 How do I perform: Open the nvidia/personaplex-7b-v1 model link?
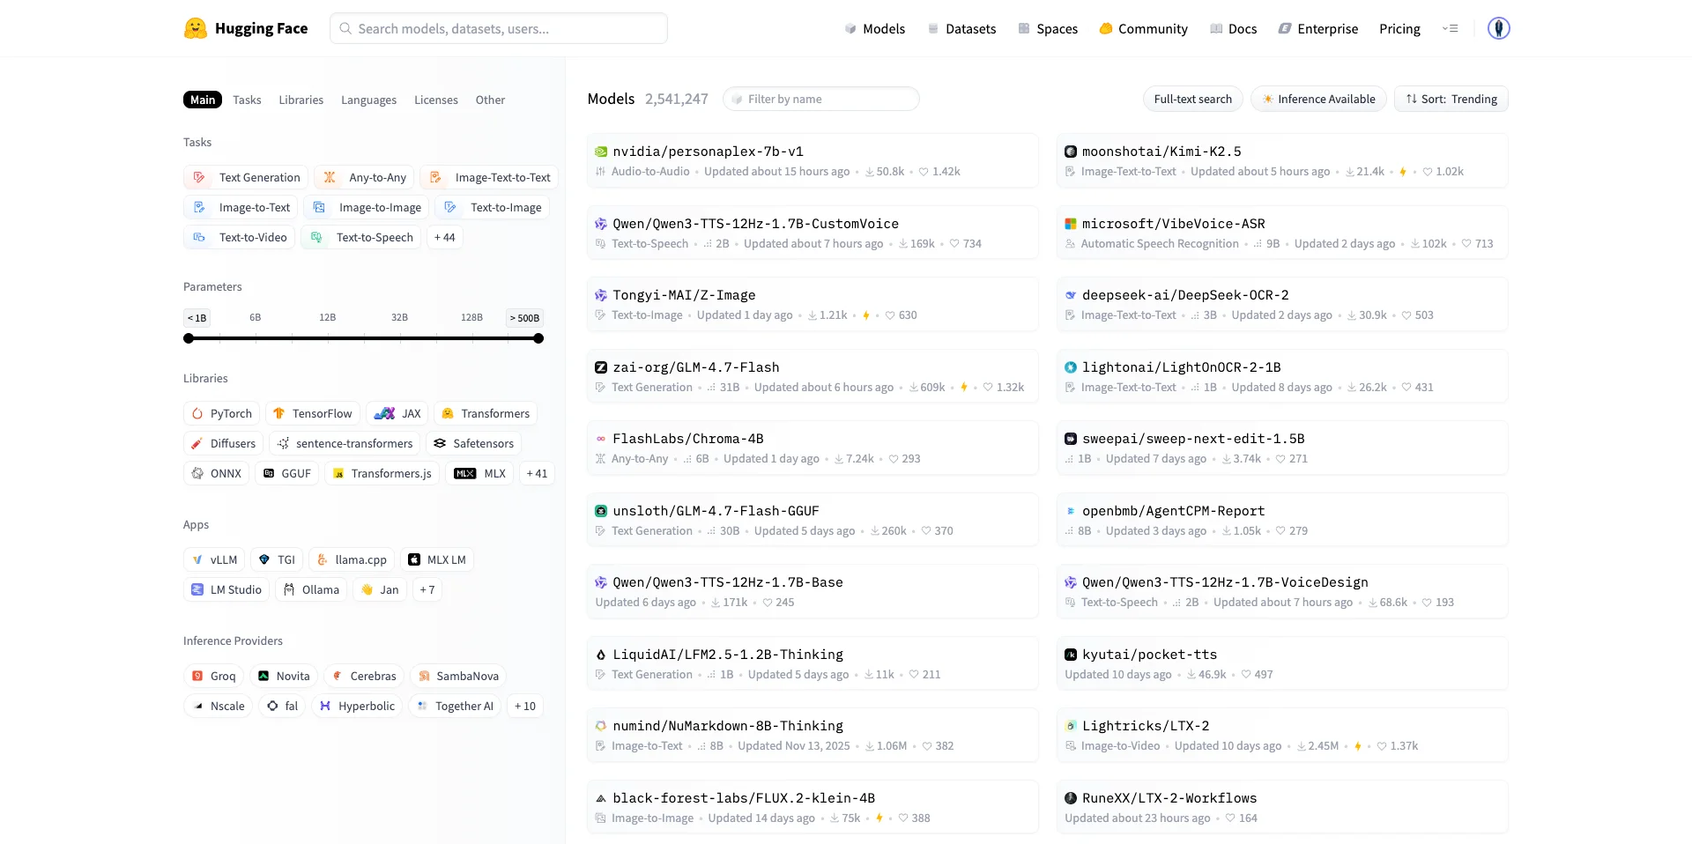(x=708, y=152)
